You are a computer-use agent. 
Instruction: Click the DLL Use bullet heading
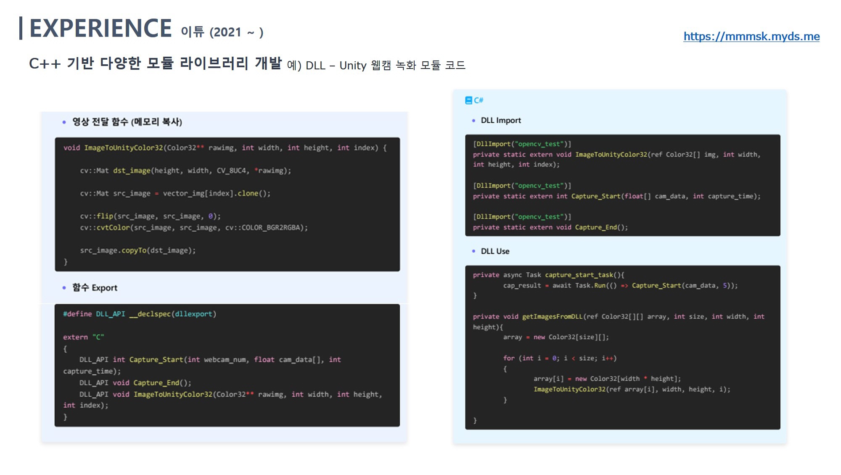tap(495, 251)
